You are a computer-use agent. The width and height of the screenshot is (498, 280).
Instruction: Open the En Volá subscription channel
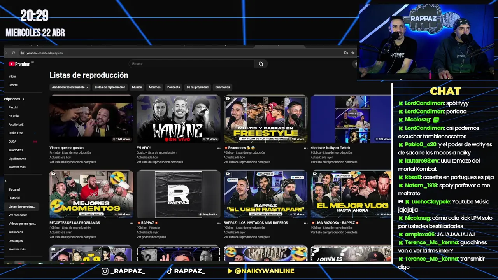[x=14, y=116]
